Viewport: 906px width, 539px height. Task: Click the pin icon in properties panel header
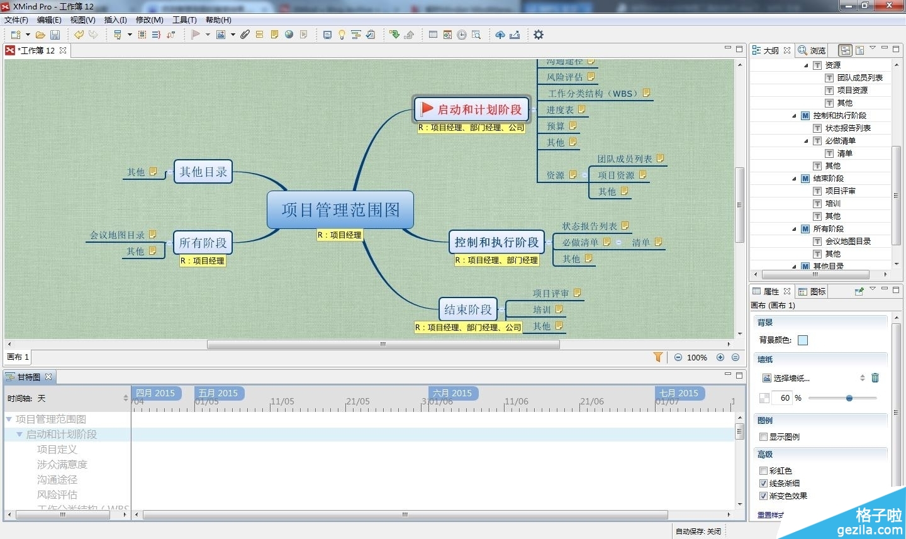coord(859,291)
